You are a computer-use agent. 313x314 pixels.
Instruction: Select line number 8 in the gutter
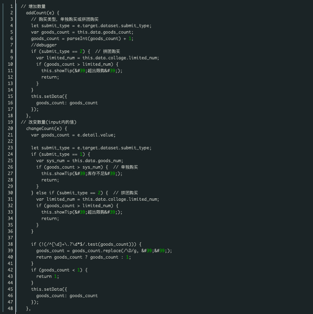11,51
